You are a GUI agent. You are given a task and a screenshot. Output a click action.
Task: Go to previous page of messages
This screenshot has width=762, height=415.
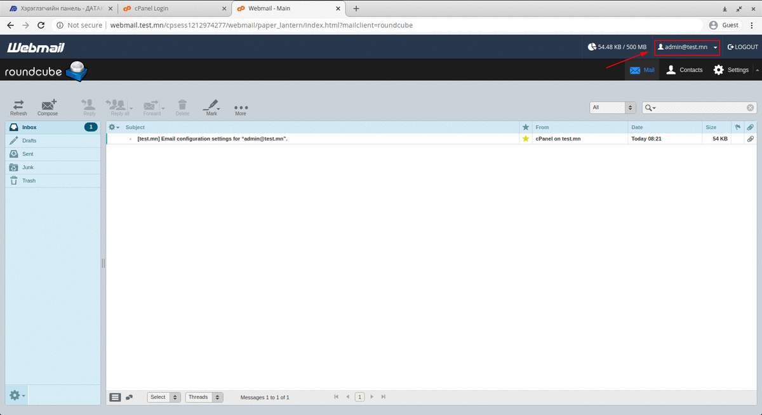(348, 397)
